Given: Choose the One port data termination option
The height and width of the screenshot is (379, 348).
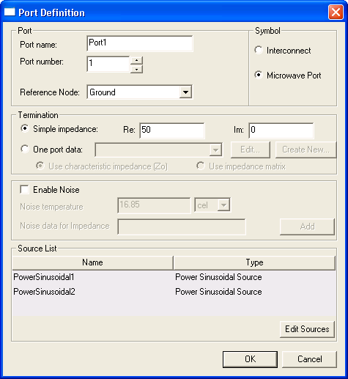Looking at the screenshot, I should [25, 149].
